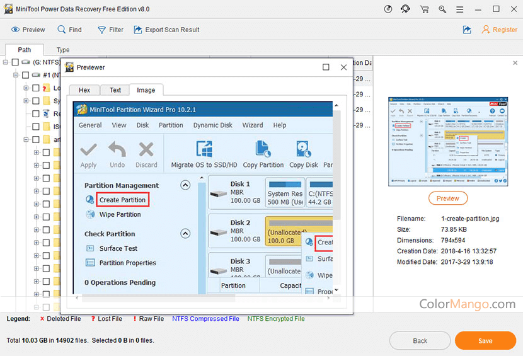
Task: Click the Discard X icon
Action: point(146,149)
